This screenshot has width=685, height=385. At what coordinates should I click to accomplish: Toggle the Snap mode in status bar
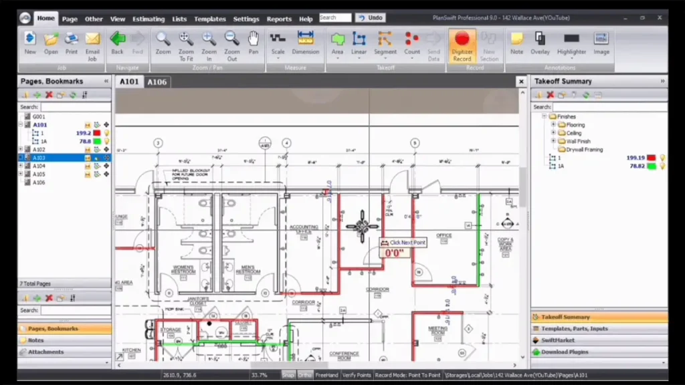(288, 375)
